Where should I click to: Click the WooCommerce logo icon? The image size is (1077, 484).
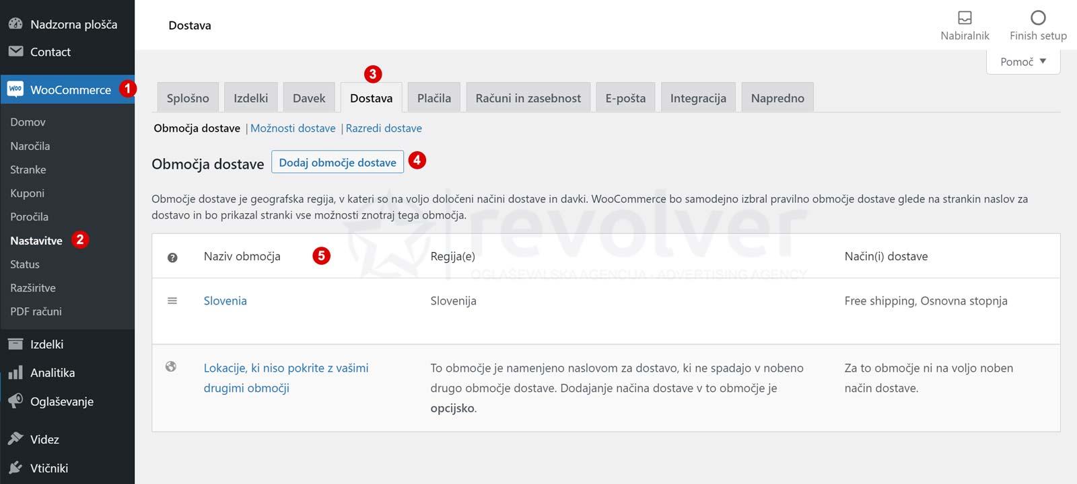pyautogui.click(x=15, y=89)
